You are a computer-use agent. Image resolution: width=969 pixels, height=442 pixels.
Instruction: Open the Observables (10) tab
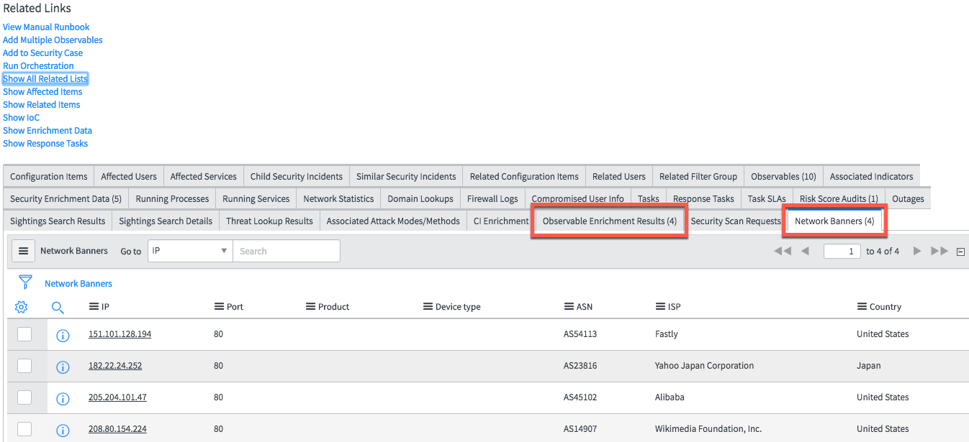click(783, 176)
